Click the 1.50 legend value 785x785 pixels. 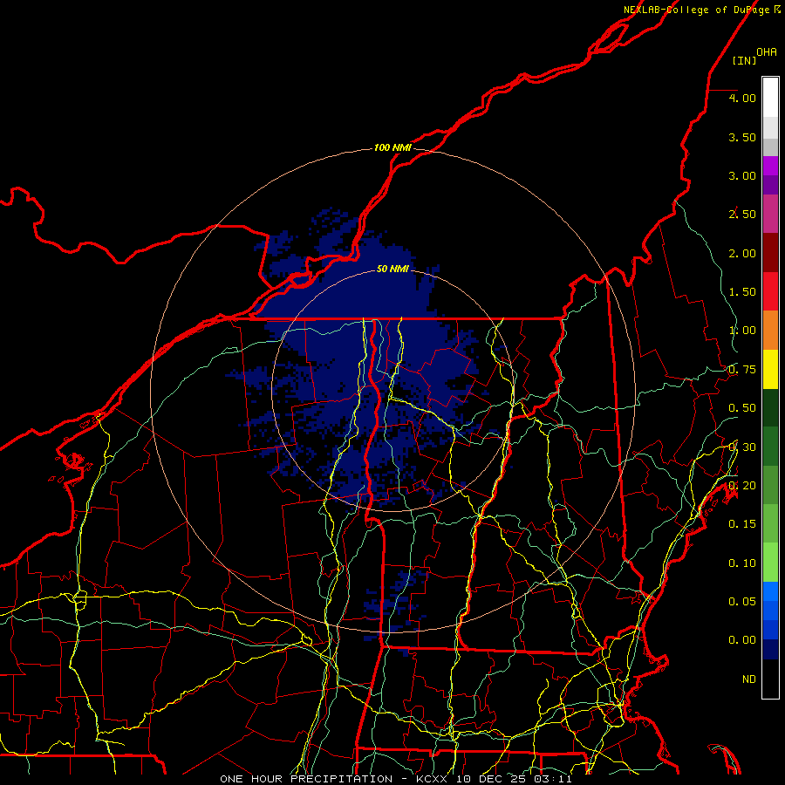[x=742, y=292]
